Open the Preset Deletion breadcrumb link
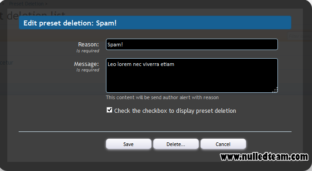This screenshot has width=312, height=171. [x=26, y=4]
